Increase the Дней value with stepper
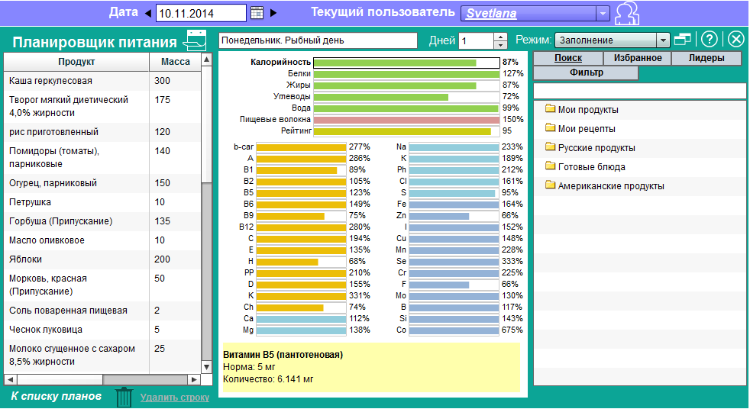The width and height of the screenshot is (750, 409). 501,37
